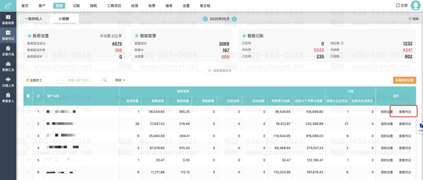This screenshot has width=423, height=180.
Task: Open the 票据 menu
Action: coord(59,5)
